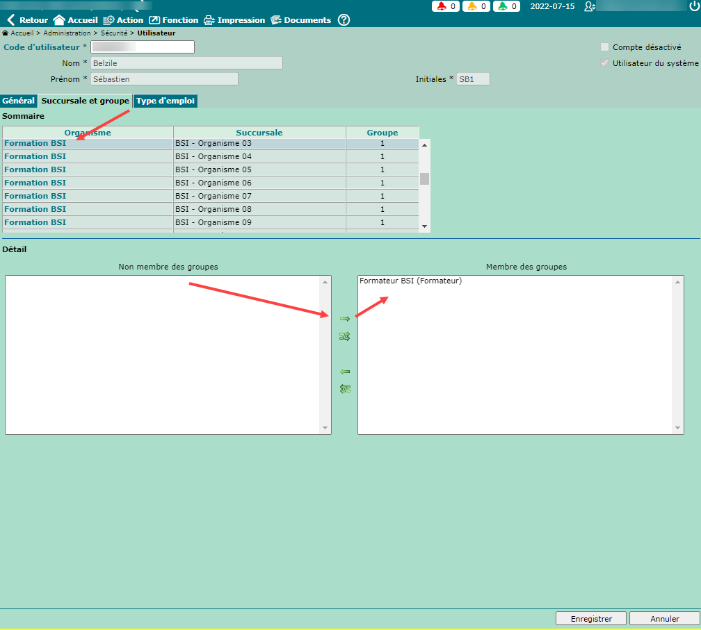Click the yellow alert bell counter
This screenshot has width=701, height=630.
[476, 6]
